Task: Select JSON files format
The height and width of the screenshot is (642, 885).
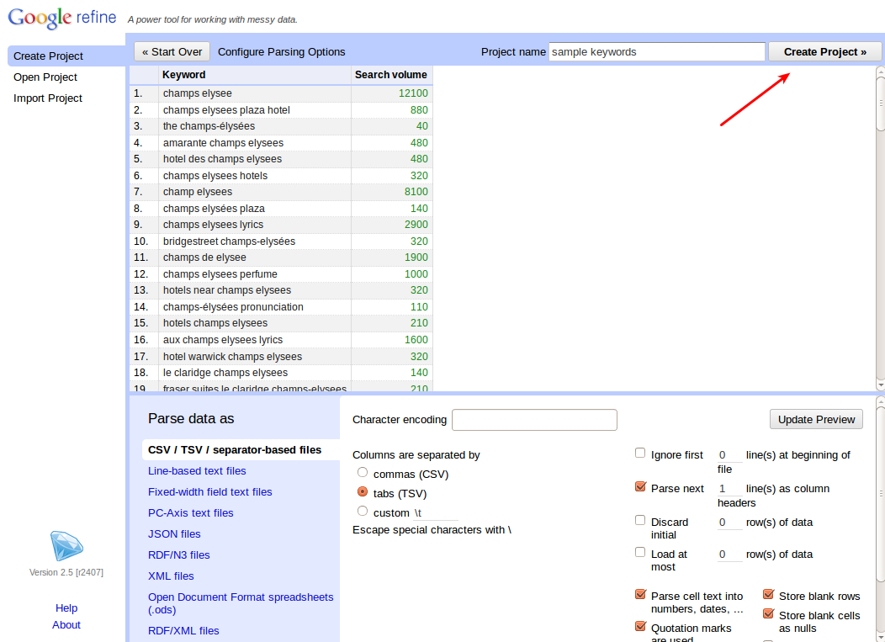Action: (174, 533)
